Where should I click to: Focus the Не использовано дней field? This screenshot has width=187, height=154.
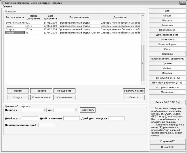(x=46, y=125)
